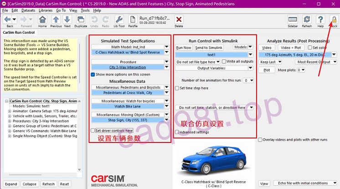Open Next dataset arrow icon
Screen dimensions: 340x189
point(67,20)
